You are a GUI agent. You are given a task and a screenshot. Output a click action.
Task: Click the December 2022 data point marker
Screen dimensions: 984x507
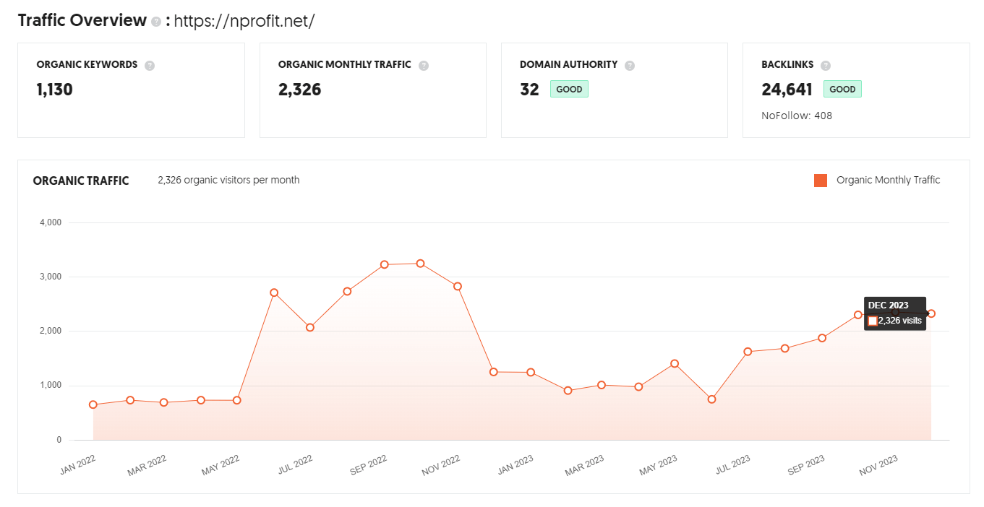coord(494,372)
